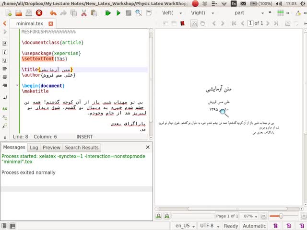Image resolution: width=307 pixels, height=230 pixels.
Task: Stop compilation with the gray square button
Action: [x=129, y=13]
